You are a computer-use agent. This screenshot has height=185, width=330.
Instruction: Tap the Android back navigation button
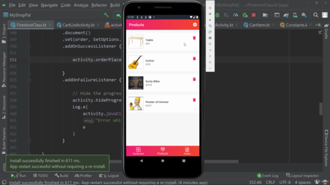coord(141,161)
